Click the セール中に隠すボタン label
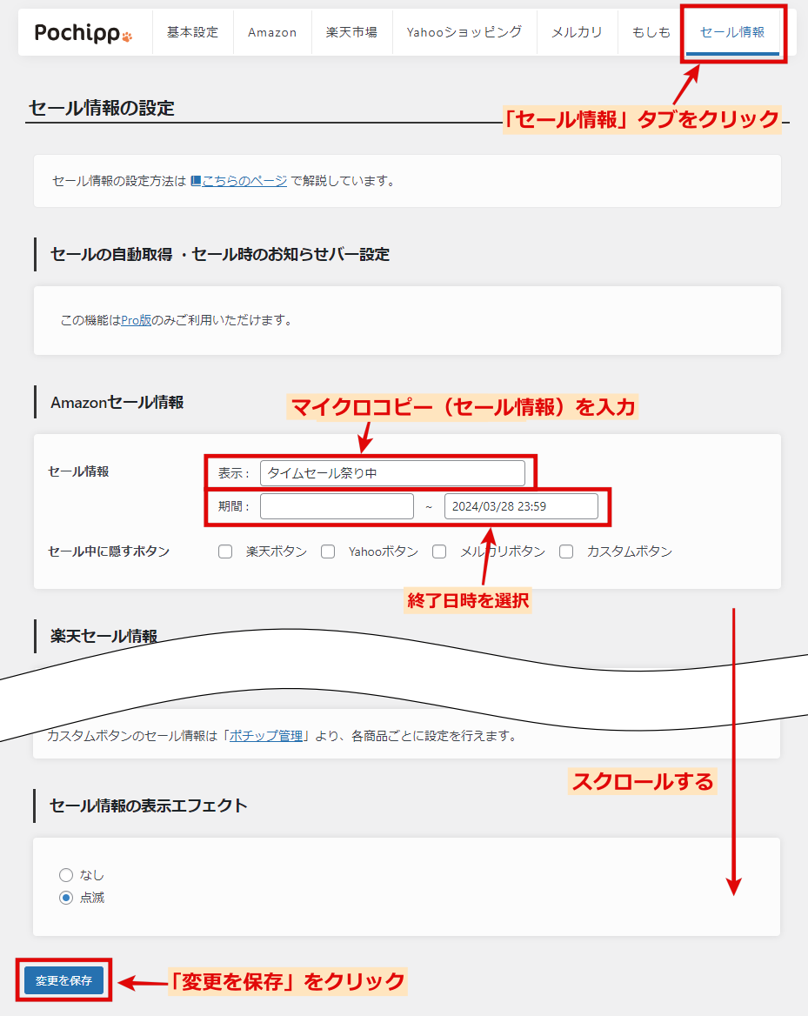Image resolution: width=808 pixels, height=1016 pixels. 109,551
